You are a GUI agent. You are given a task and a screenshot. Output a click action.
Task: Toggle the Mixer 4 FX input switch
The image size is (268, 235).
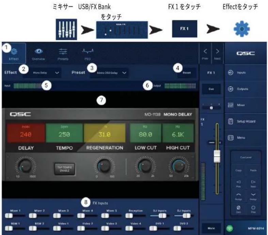coord(87,216)
